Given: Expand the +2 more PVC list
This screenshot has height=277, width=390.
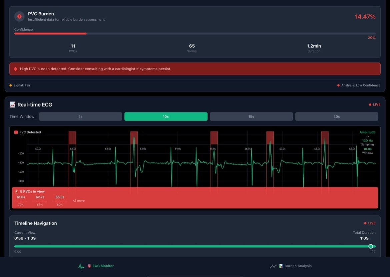Looking at the screenshot, I should click(78, 201).
